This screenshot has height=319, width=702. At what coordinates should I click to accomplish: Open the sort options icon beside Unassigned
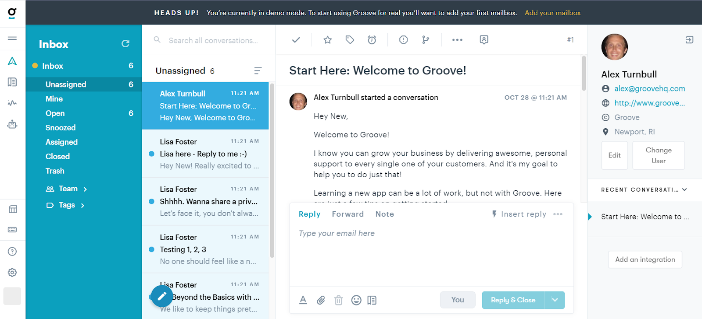point(258,71)
